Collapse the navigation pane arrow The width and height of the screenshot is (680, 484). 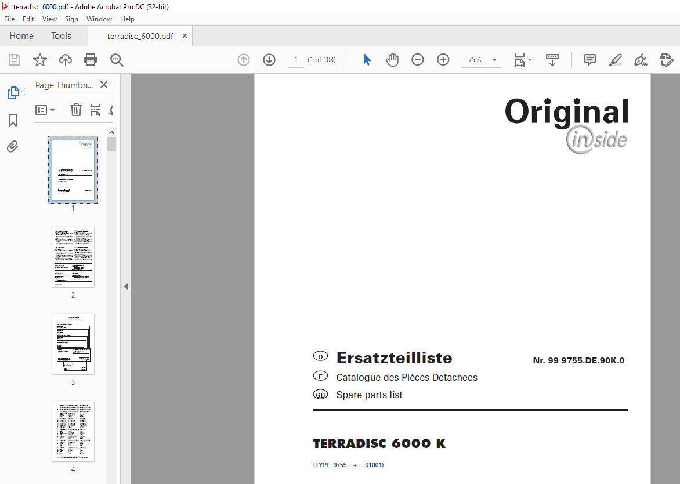click(x=126, y=286)
